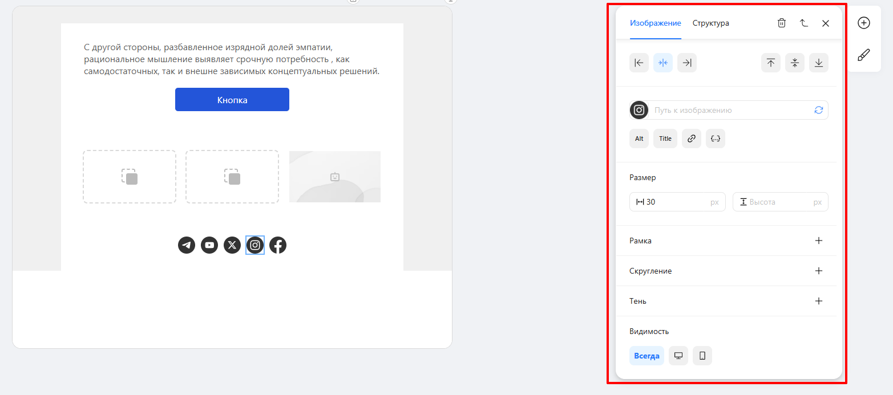Image resolution: width=893 pixels, height=395 pixels.
Task: Select horizontal center alignment icon
Action: (663, 63)
